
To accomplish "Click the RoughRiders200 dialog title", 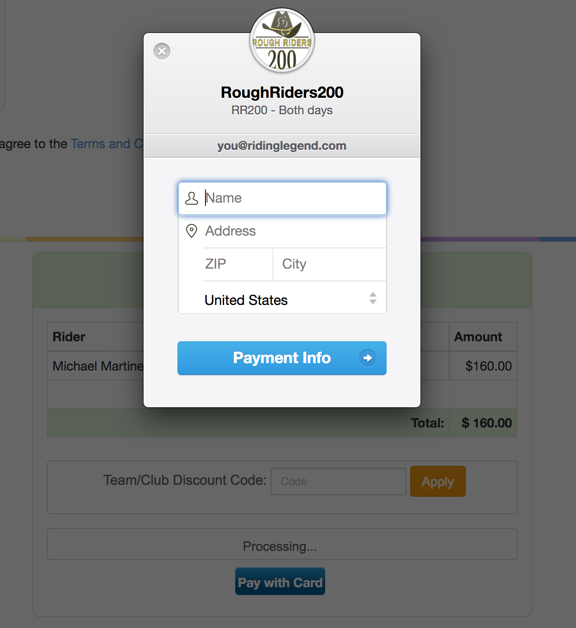I will [282, 92].
